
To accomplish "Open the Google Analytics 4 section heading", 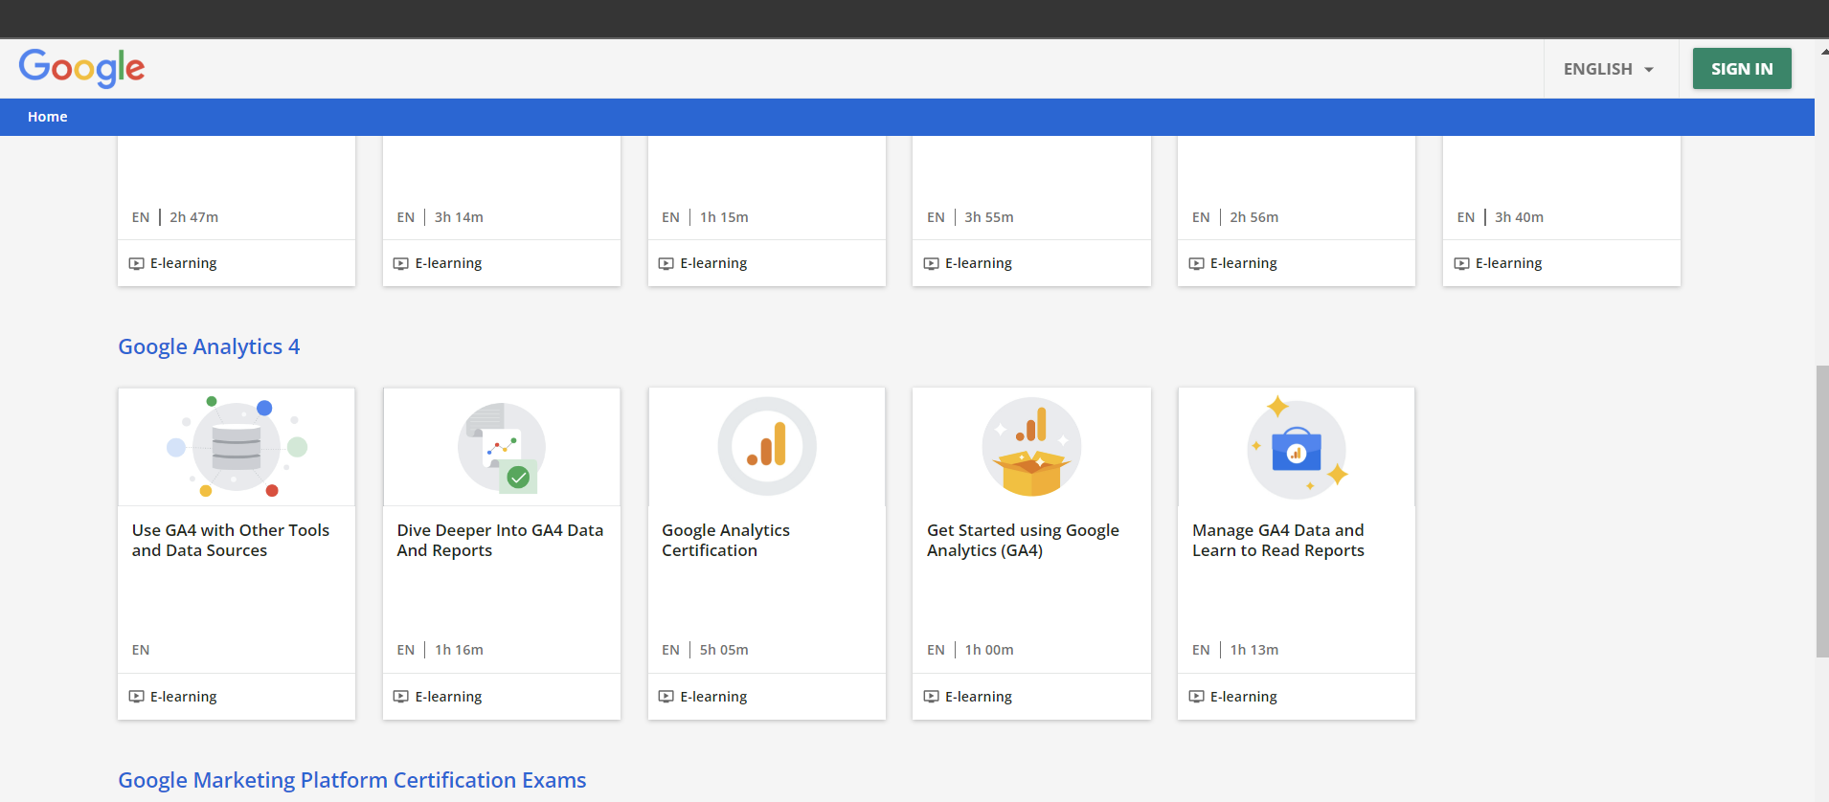I will [x=209, y=346].
